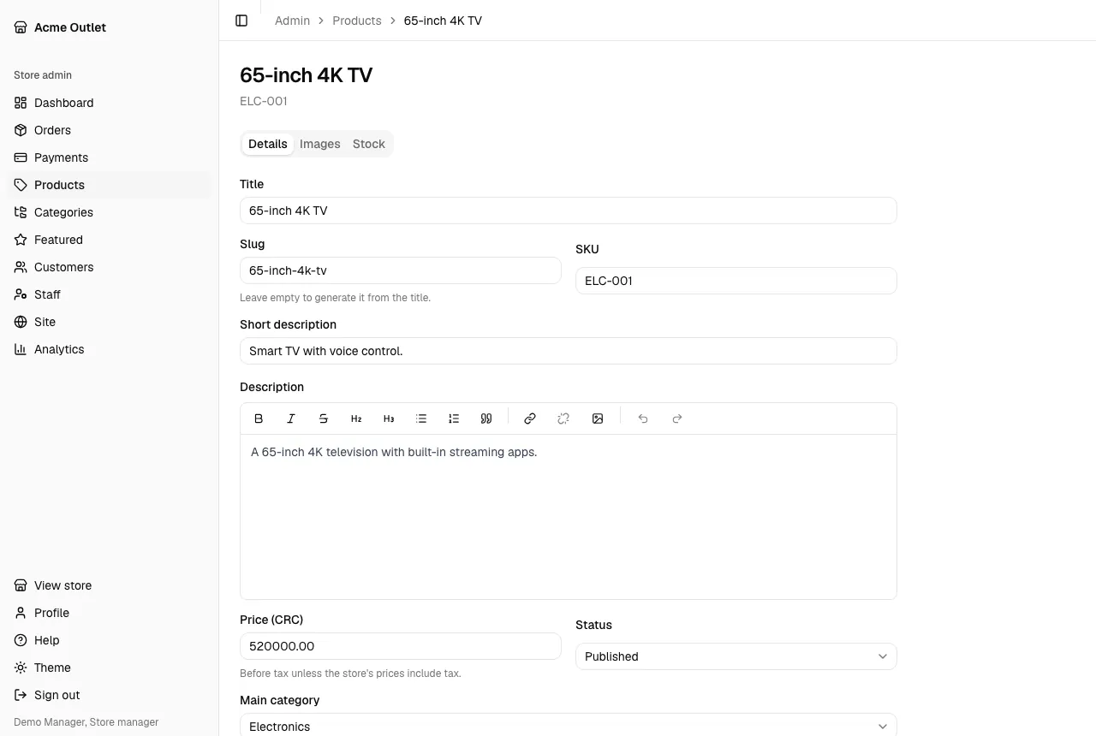This screenshot has width=1096, height=736.
Task: Sign out of the admin
Action: 109,695
